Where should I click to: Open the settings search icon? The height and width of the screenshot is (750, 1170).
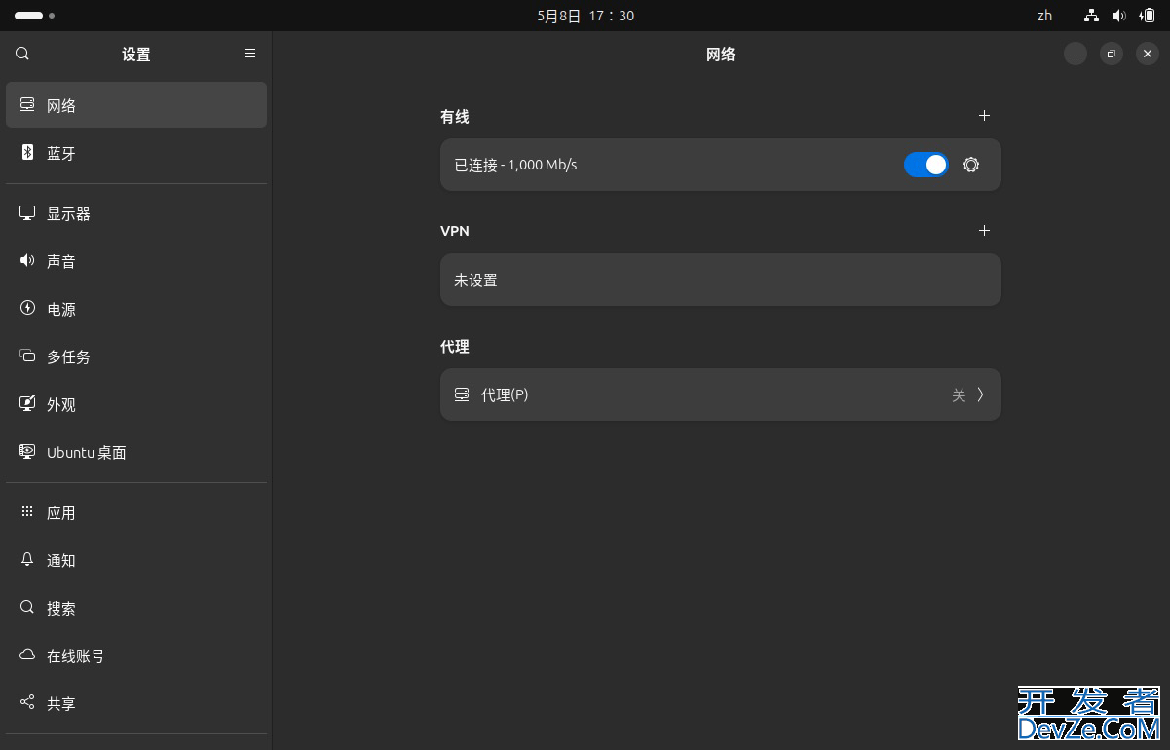click(x=22, y=55)
